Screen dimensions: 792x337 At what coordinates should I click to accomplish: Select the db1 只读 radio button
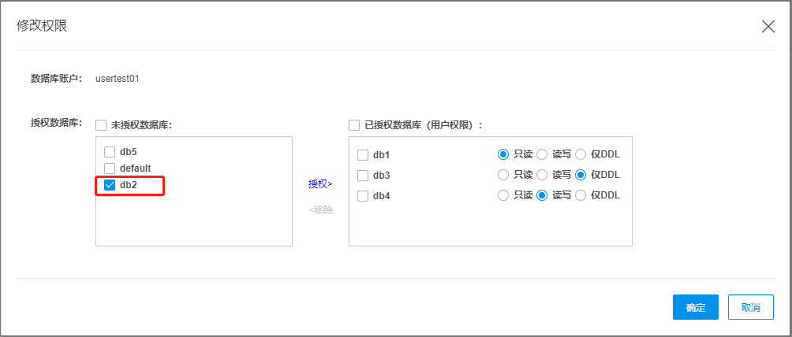click(503, 154)
